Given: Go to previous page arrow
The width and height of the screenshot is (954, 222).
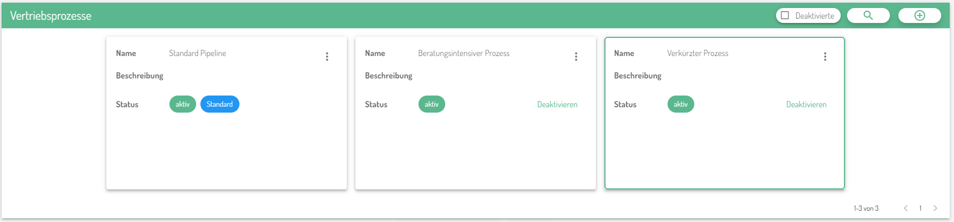Looking at the screenshot, I should point(905,208).
